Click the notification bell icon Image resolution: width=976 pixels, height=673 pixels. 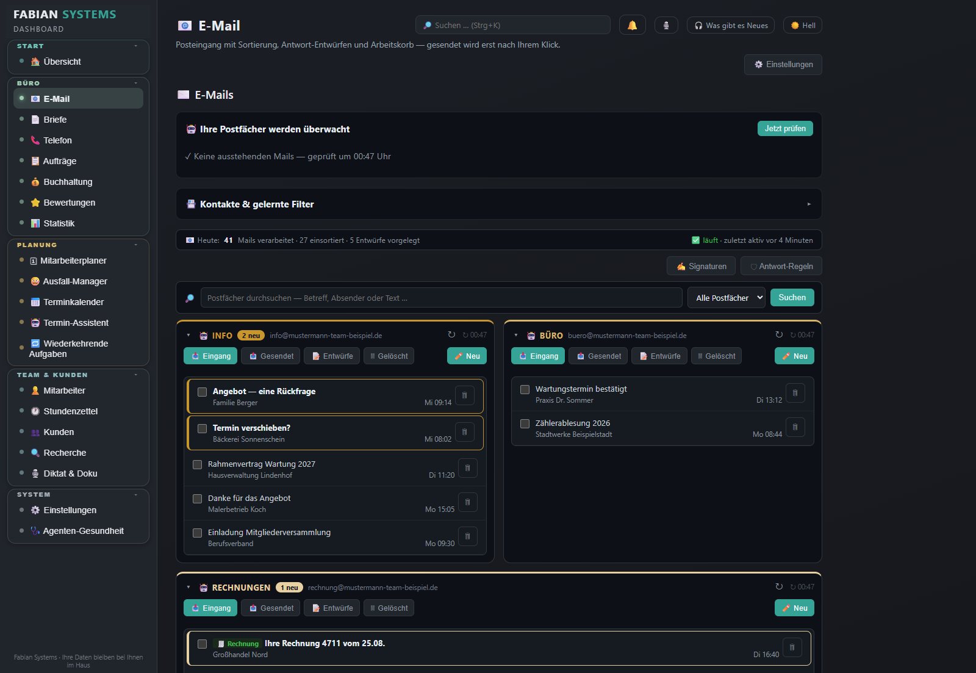coord(632,25)
